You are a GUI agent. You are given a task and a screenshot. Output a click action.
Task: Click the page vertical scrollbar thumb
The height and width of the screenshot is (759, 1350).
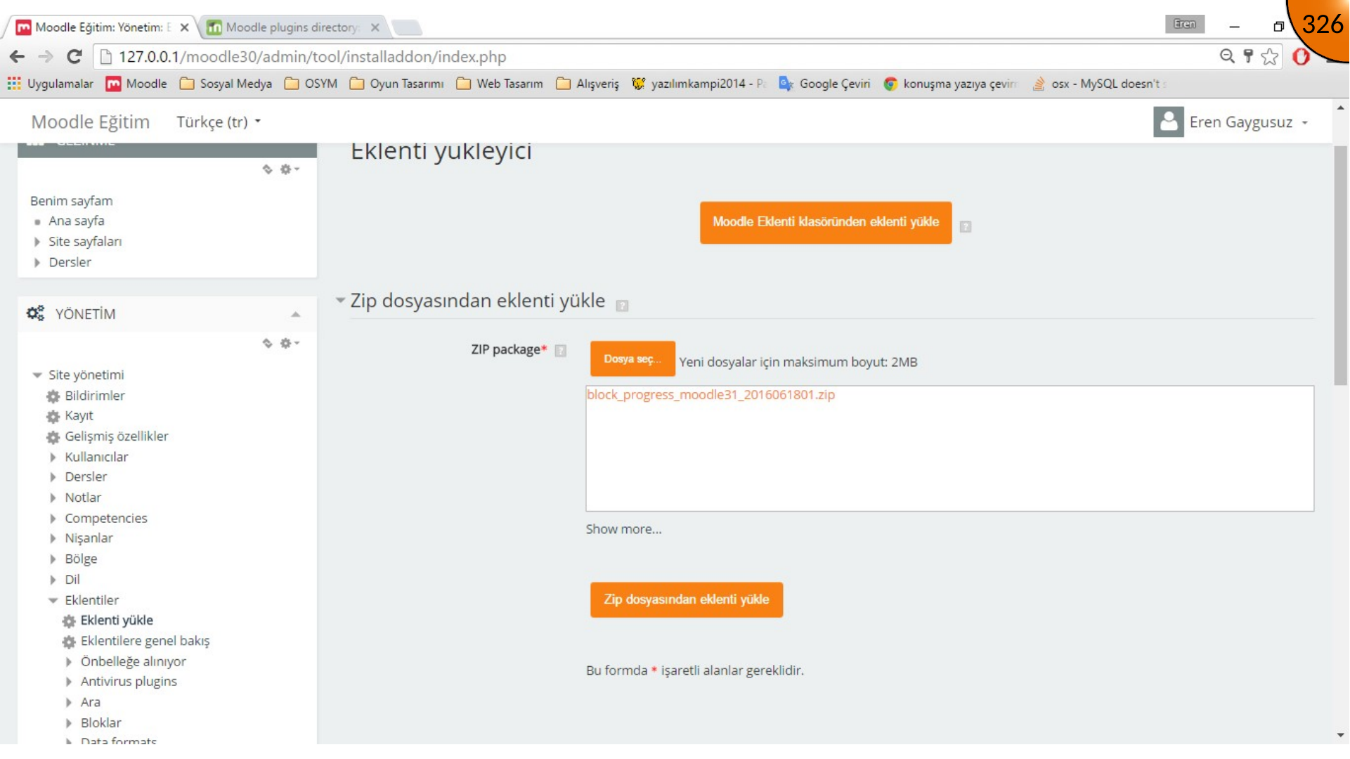tap(1340, 266)
